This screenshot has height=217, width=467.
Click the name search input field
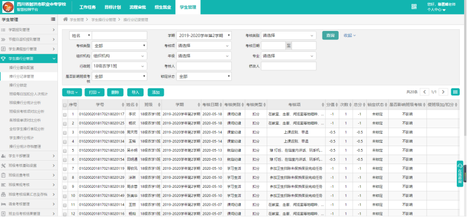(x=119, y=35)
